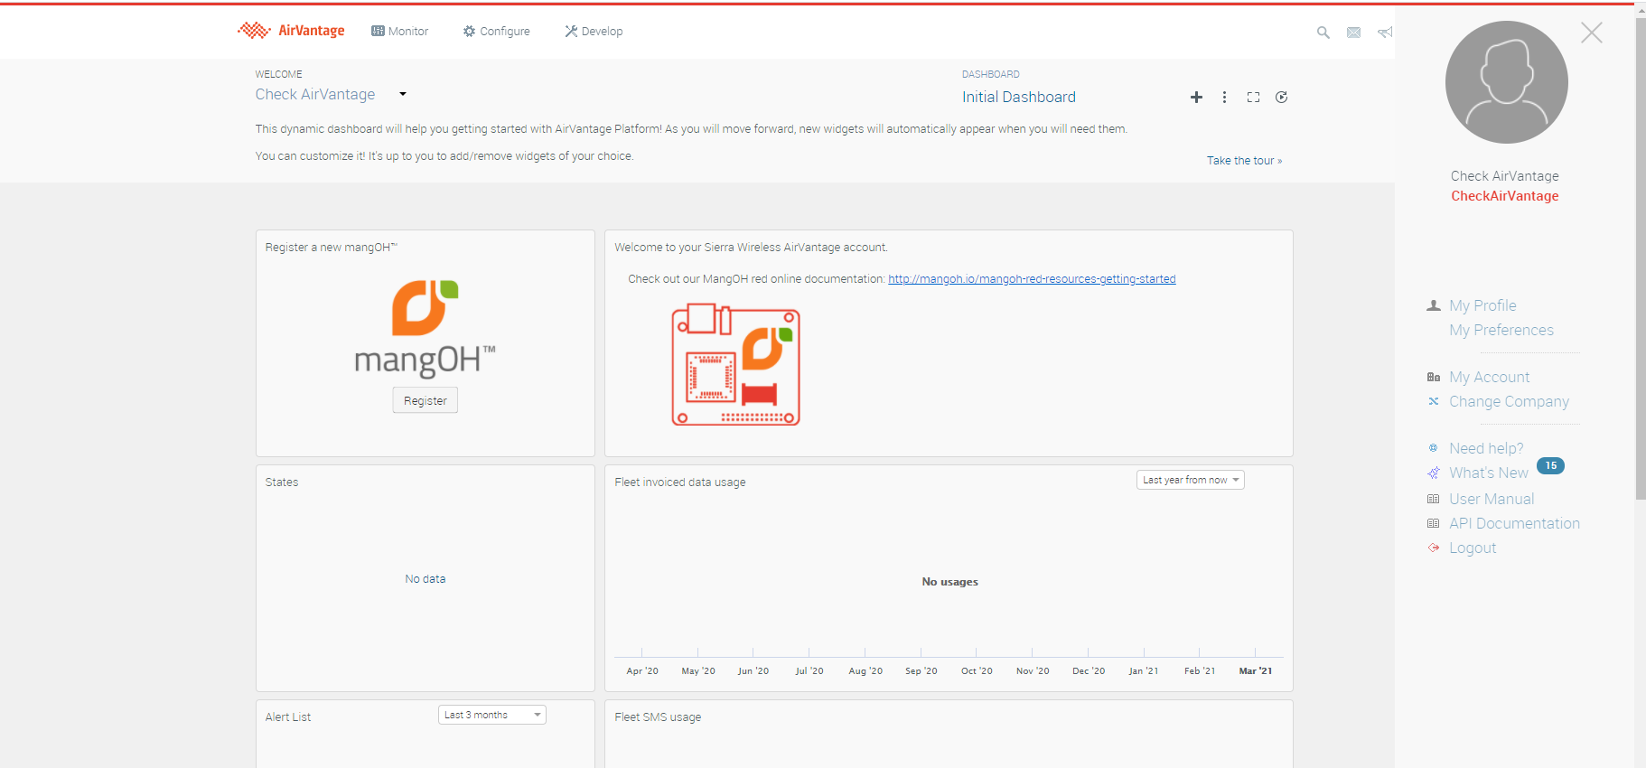Click the AirVantage logo
The height and width of the screenshot is (768, 1646).
tap(291, 31)
